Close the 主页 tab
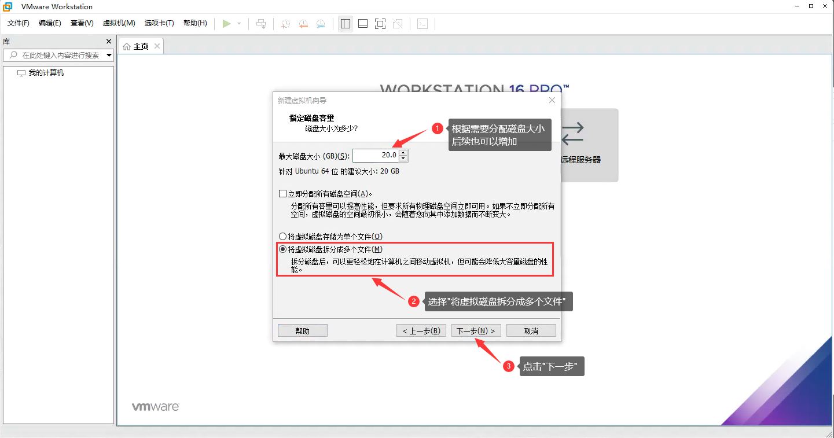Viewport: 834px width, 438px height. (x=157, y=46)
